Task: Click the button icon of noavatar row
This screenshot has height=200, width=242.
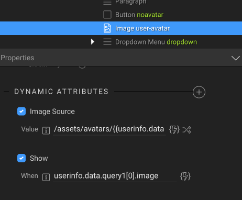Action: [107, 15]
